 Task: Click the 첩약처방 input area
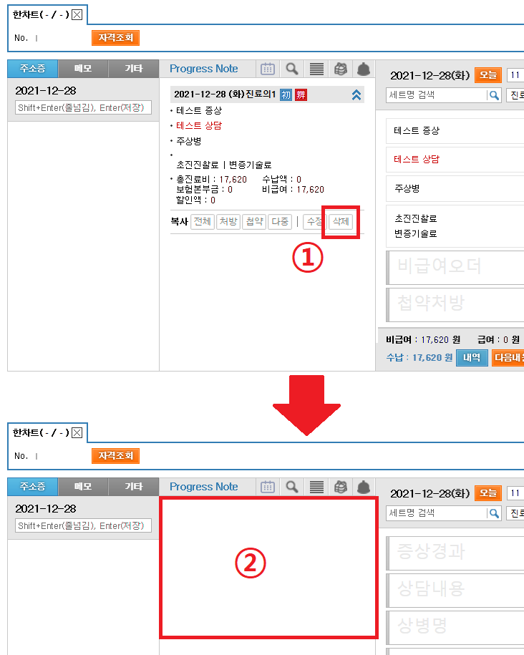455,304
